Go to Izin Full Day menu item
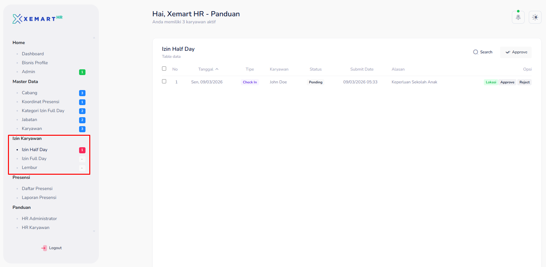The width and height of the screenshot is (546, 267). point(34,158)
